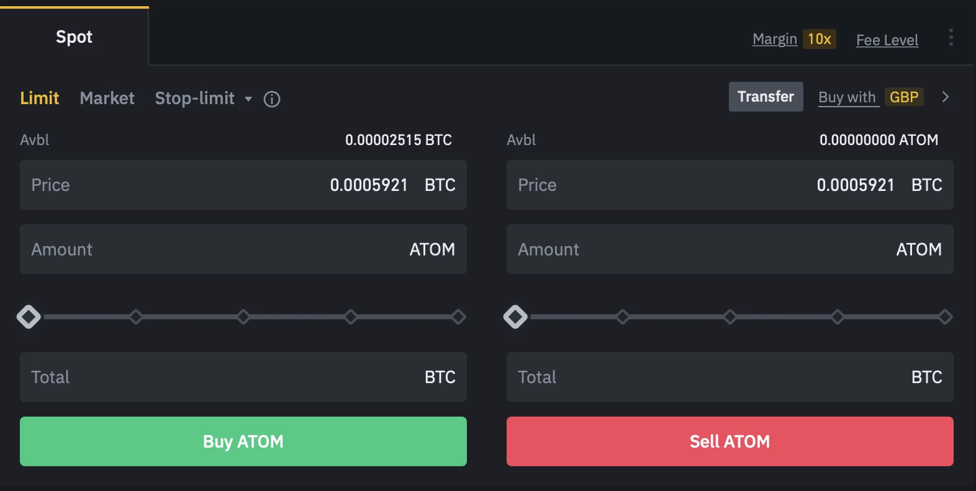The width and height of the screenshot is (976, 491).
Task: Set sell slider to 100% marker
Action: (945, 317)
